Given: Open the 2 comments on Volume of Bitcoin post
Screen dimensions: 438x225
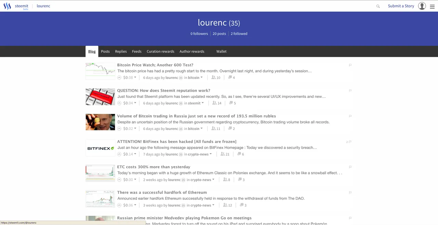Looking at the screenshot, I should pyautogui.click(x=232, y=129).
